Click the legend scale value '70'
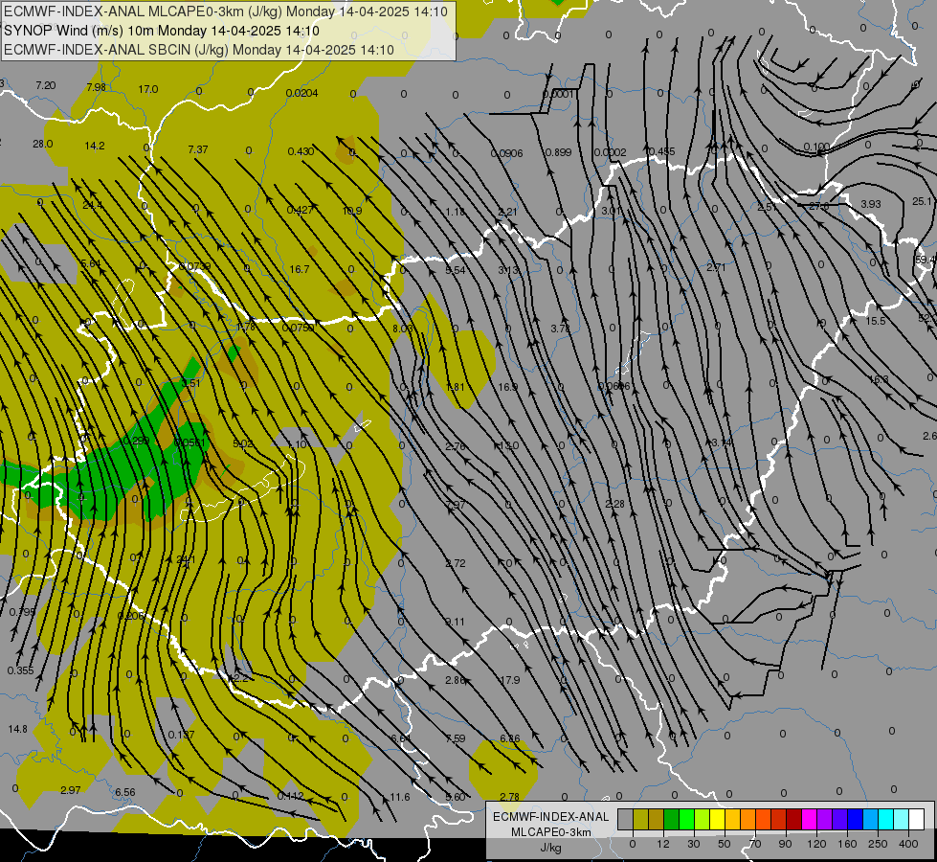This screenshot has width=937, height=862. (x=755, y=844)
